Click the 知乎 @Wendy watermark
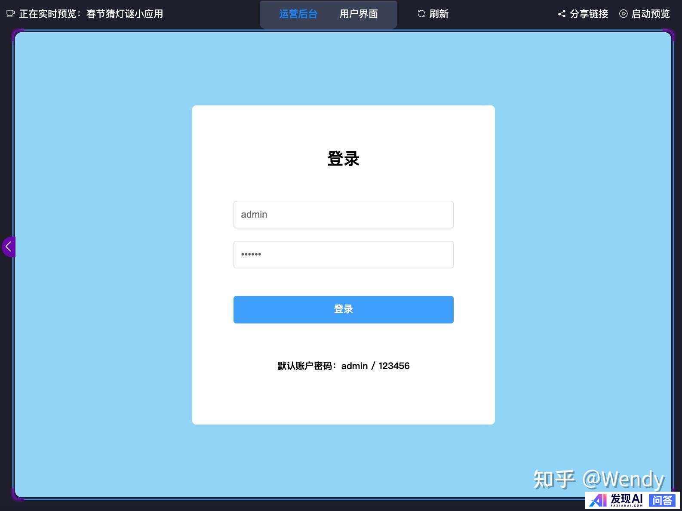Image resolution: width=682 pixels, height=511 pixels. click(x=598, y=479)
